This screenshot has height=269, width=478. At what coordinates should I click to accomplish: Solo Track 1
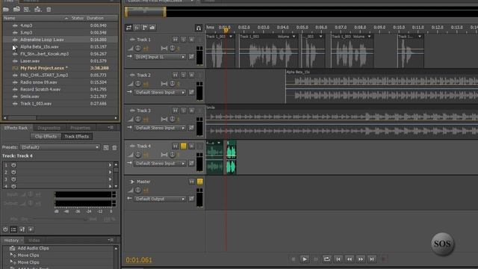click(x=183, y=40)
